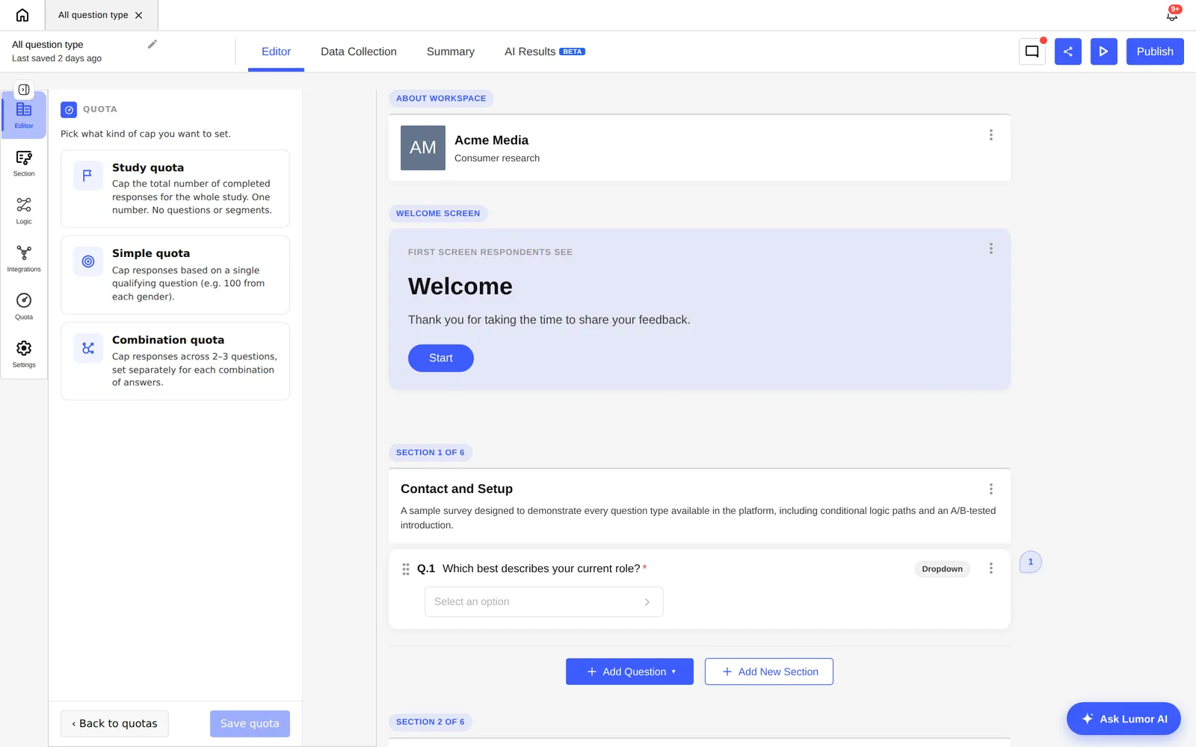The height and width of the screenshot is (747, 1196).
Task: Edit survey name with pencil icon
Action: pyautogui.click(x=152, y=44)
